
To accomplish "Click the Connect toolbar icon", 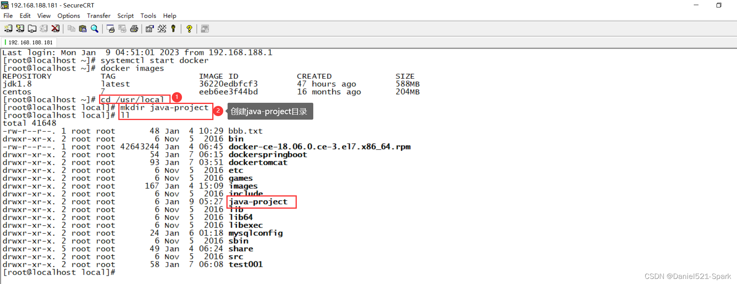I will coord(8,29).
